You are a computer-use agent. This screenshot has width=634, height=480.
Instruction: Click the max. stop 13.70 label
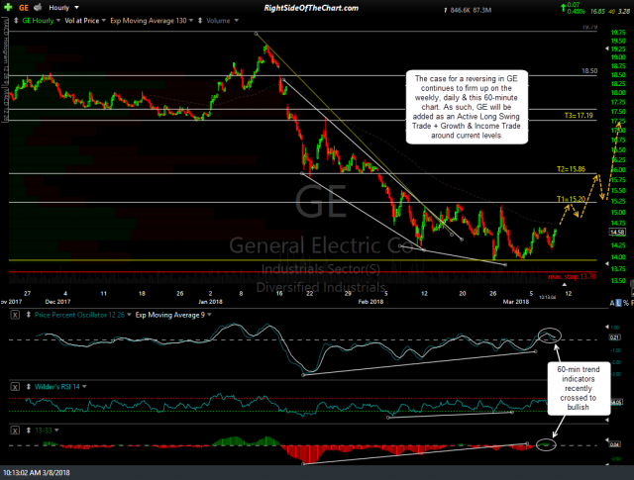coord(572,277)
